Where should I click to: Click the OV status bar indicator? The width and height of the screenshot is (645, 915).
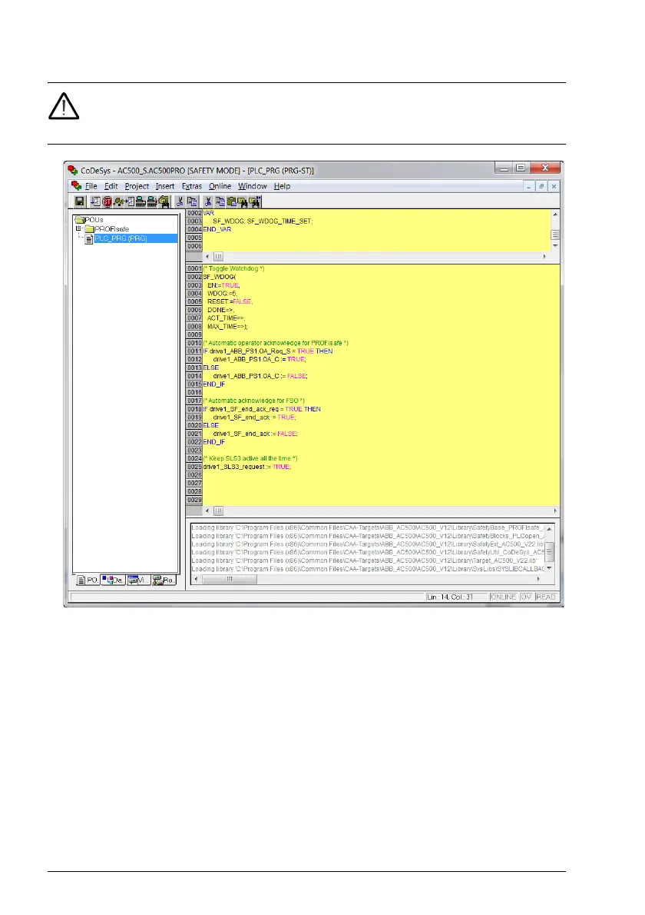(x=525, y=597)
